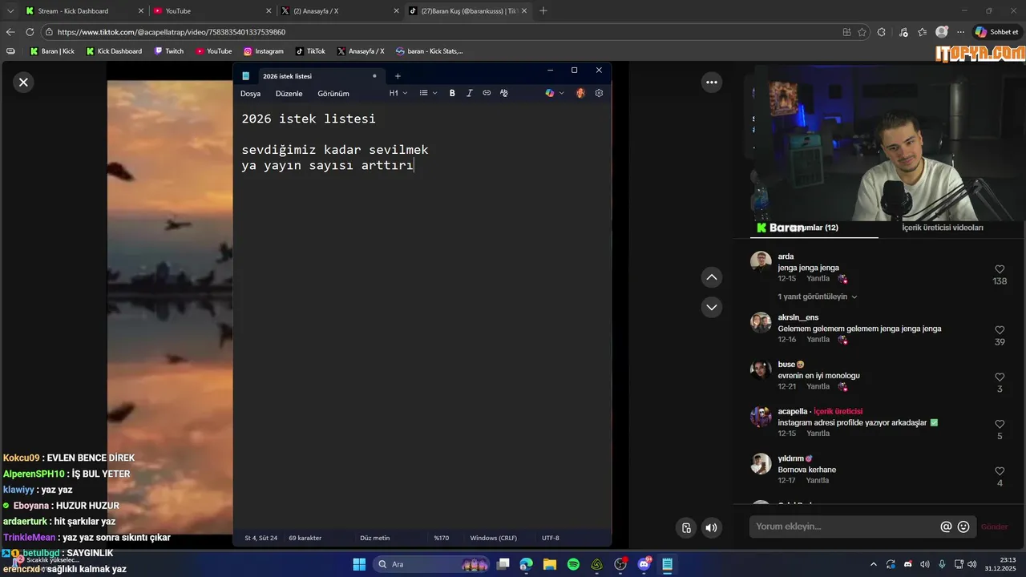Like acapella's comment
This screenshot has height=577, width=1026.
pyautogui.click(x=1000, y=424)
